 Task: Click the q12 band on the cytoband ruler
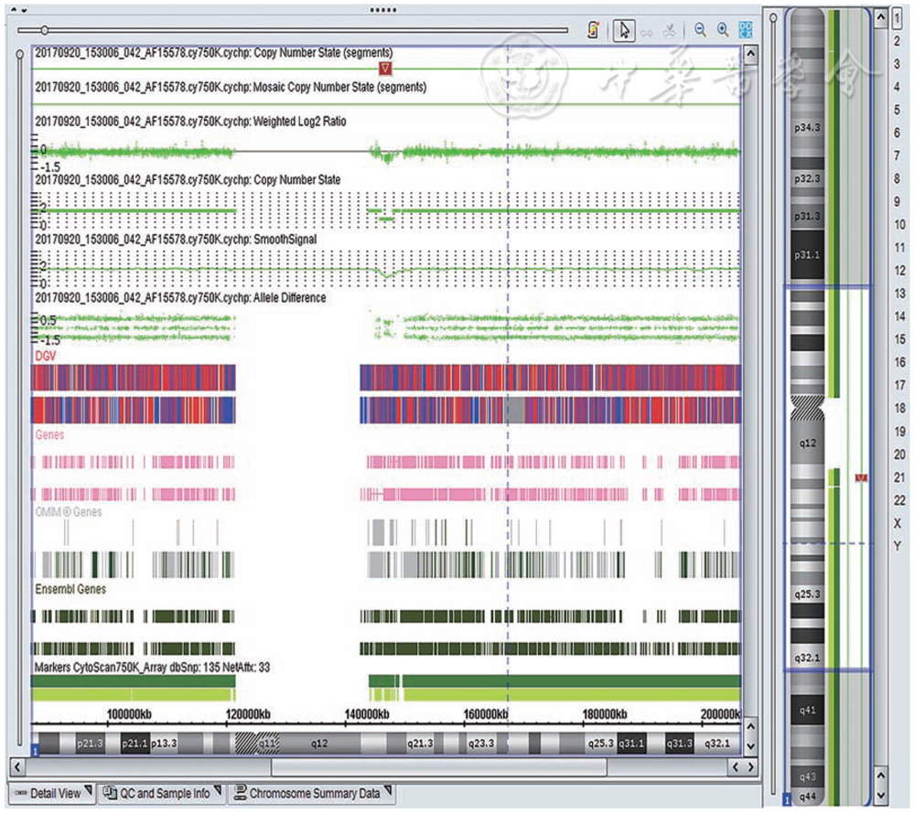point(318,743)
